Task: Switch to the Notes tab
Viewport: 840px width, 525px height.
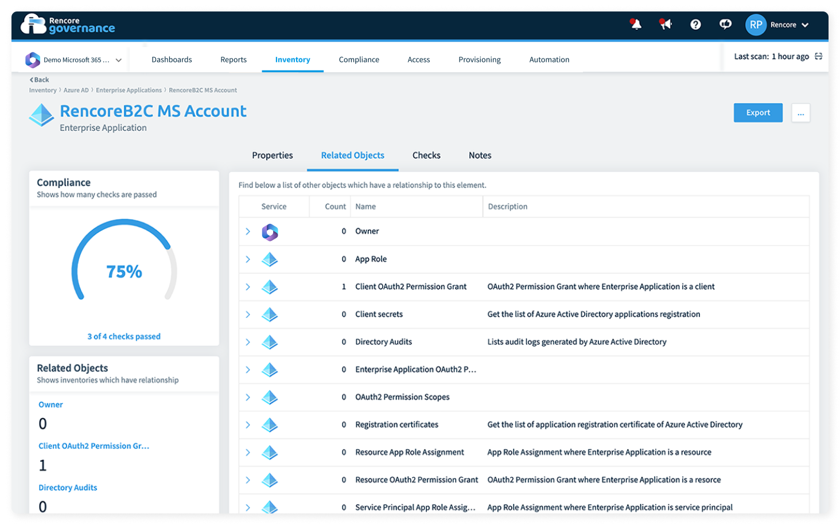Action: [x=480, y=155]
